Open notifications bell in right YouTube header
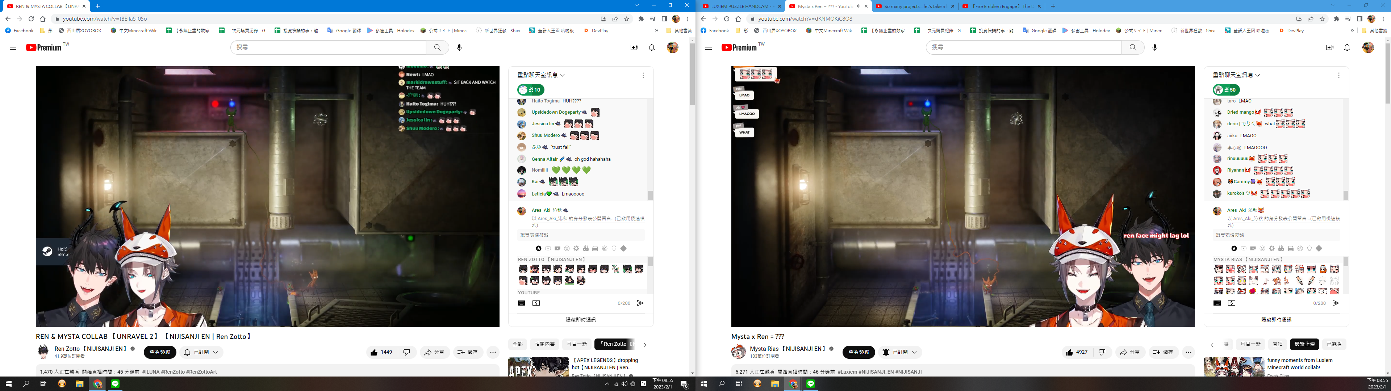This screenshot has width=1391, height=391. click(x=1347, y=47)
